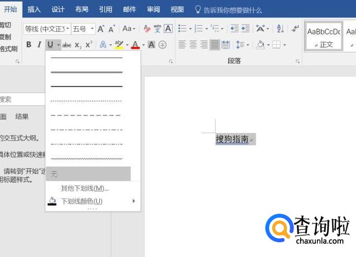Toggle Superscript formatting
This screenshot has height=257, width=356.
pos(89,44)
